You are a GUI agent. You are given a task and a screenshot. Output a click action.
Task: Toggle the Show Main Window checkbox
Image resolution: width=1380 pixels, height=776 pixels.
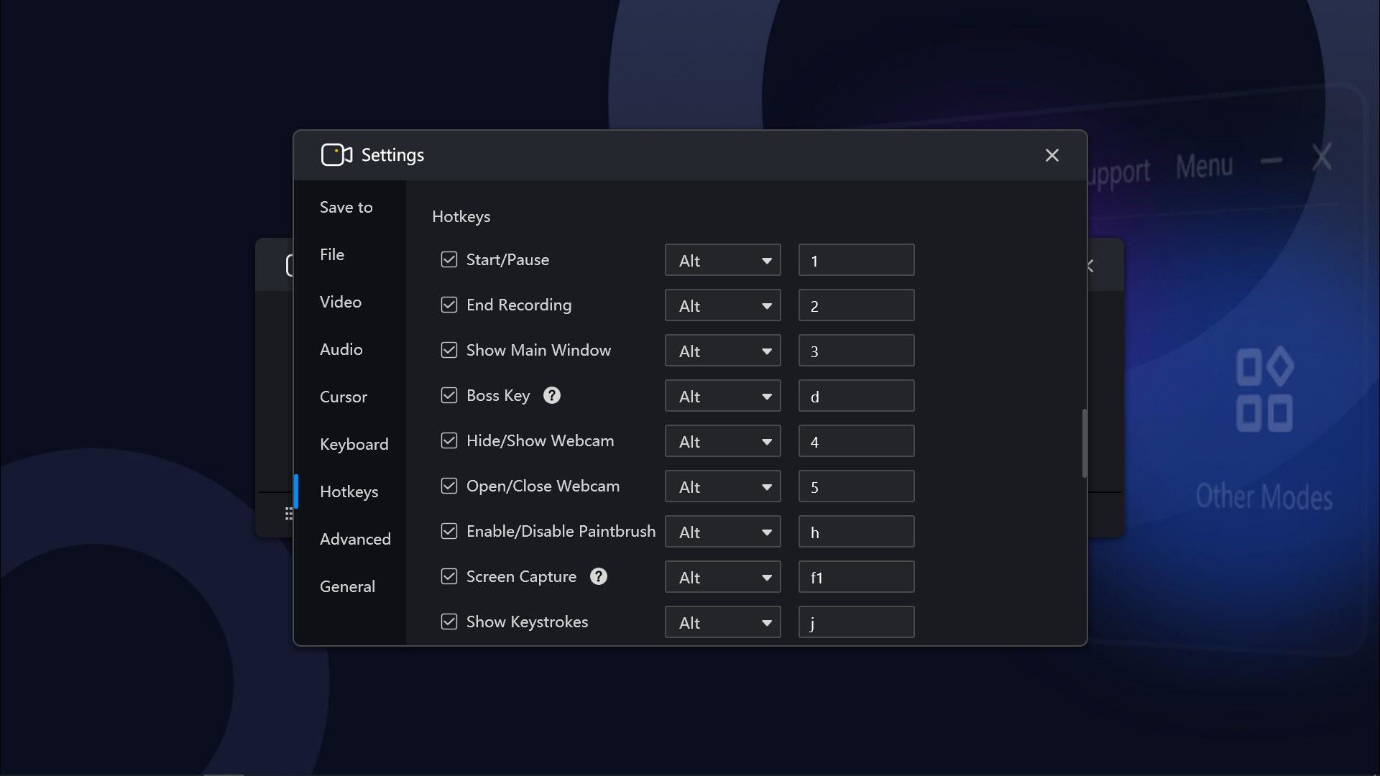pyautogui.click(x=449, y=350)
